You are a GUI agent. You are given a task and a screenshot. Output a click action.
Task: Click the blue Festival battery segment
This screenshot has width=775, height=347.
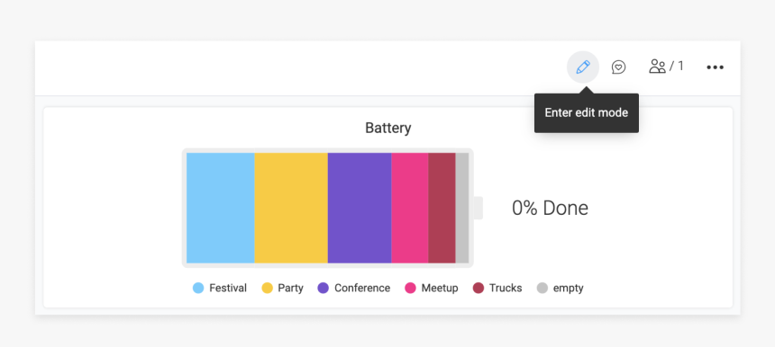pyautogui.click(x=221, y=208)
